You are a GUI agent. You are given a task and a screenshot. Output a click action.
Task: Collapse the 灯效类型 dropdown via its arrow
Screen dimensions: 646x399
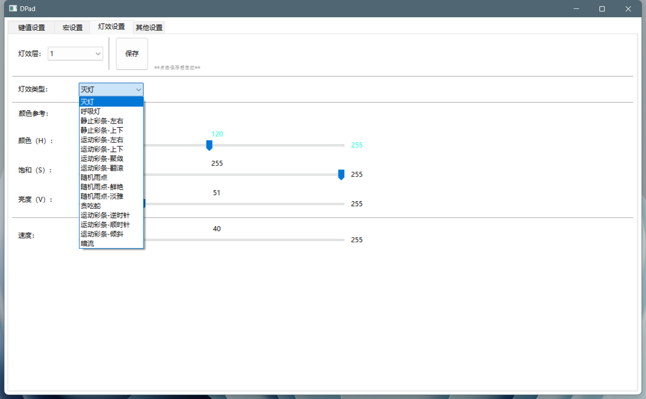pos(138,90)
